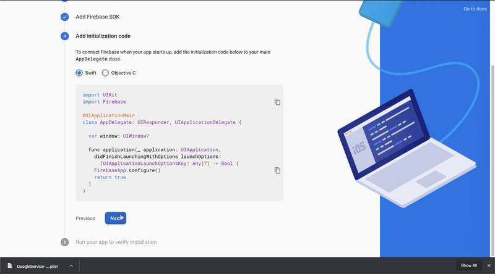Click the iOS laptop illustration
The width and height of the screenshot is (495, 274).
(x=407, y=148)
